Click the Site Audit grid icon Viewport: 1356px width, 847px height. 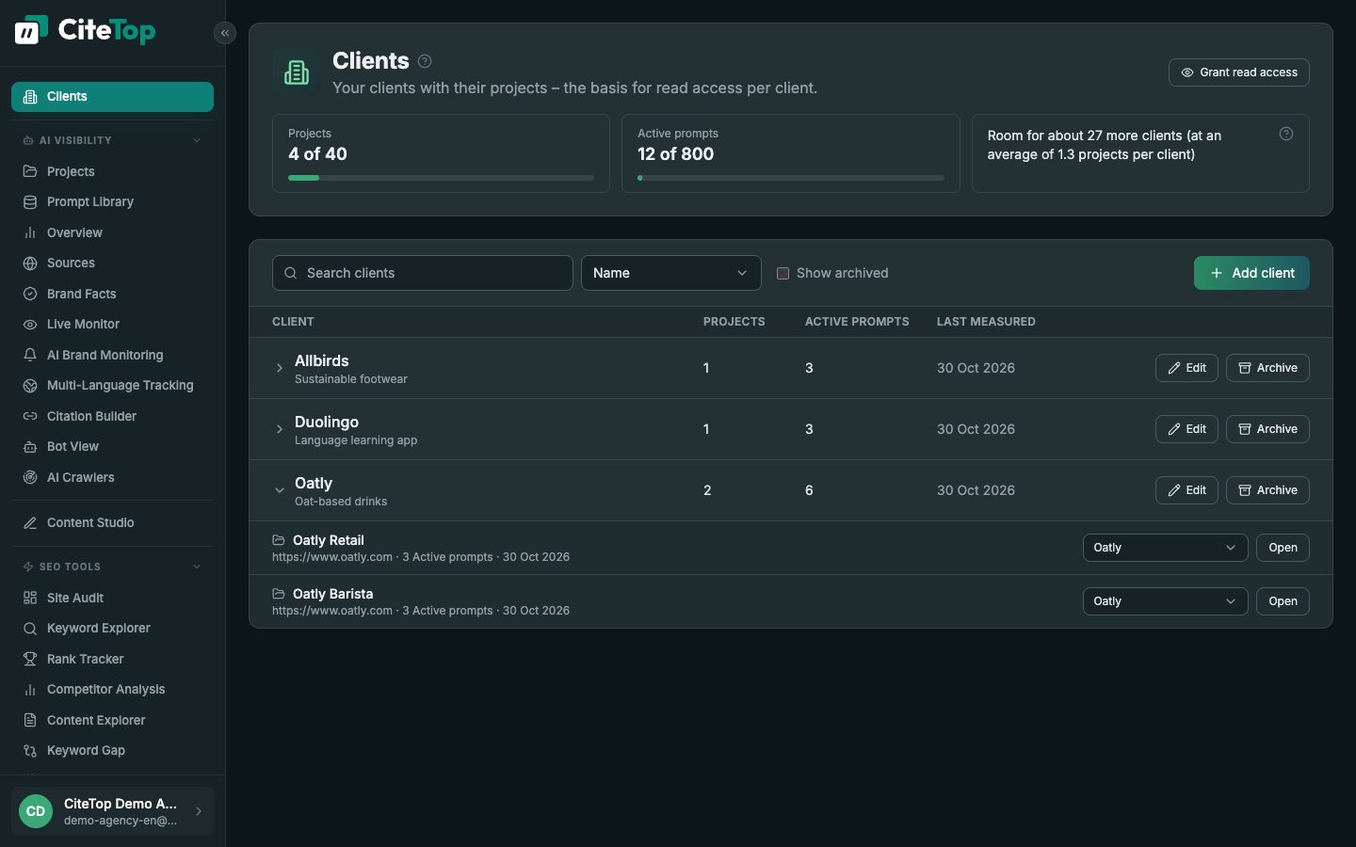coord(30,598)
